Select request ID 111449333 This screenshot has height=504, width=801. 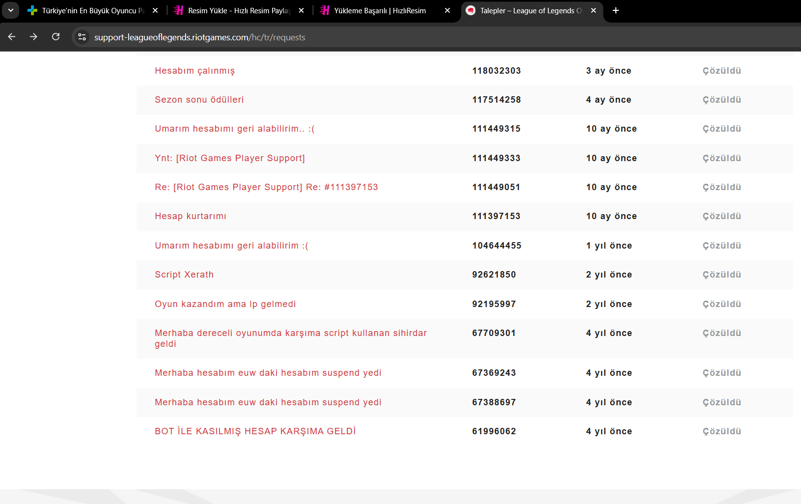[497, 158]
